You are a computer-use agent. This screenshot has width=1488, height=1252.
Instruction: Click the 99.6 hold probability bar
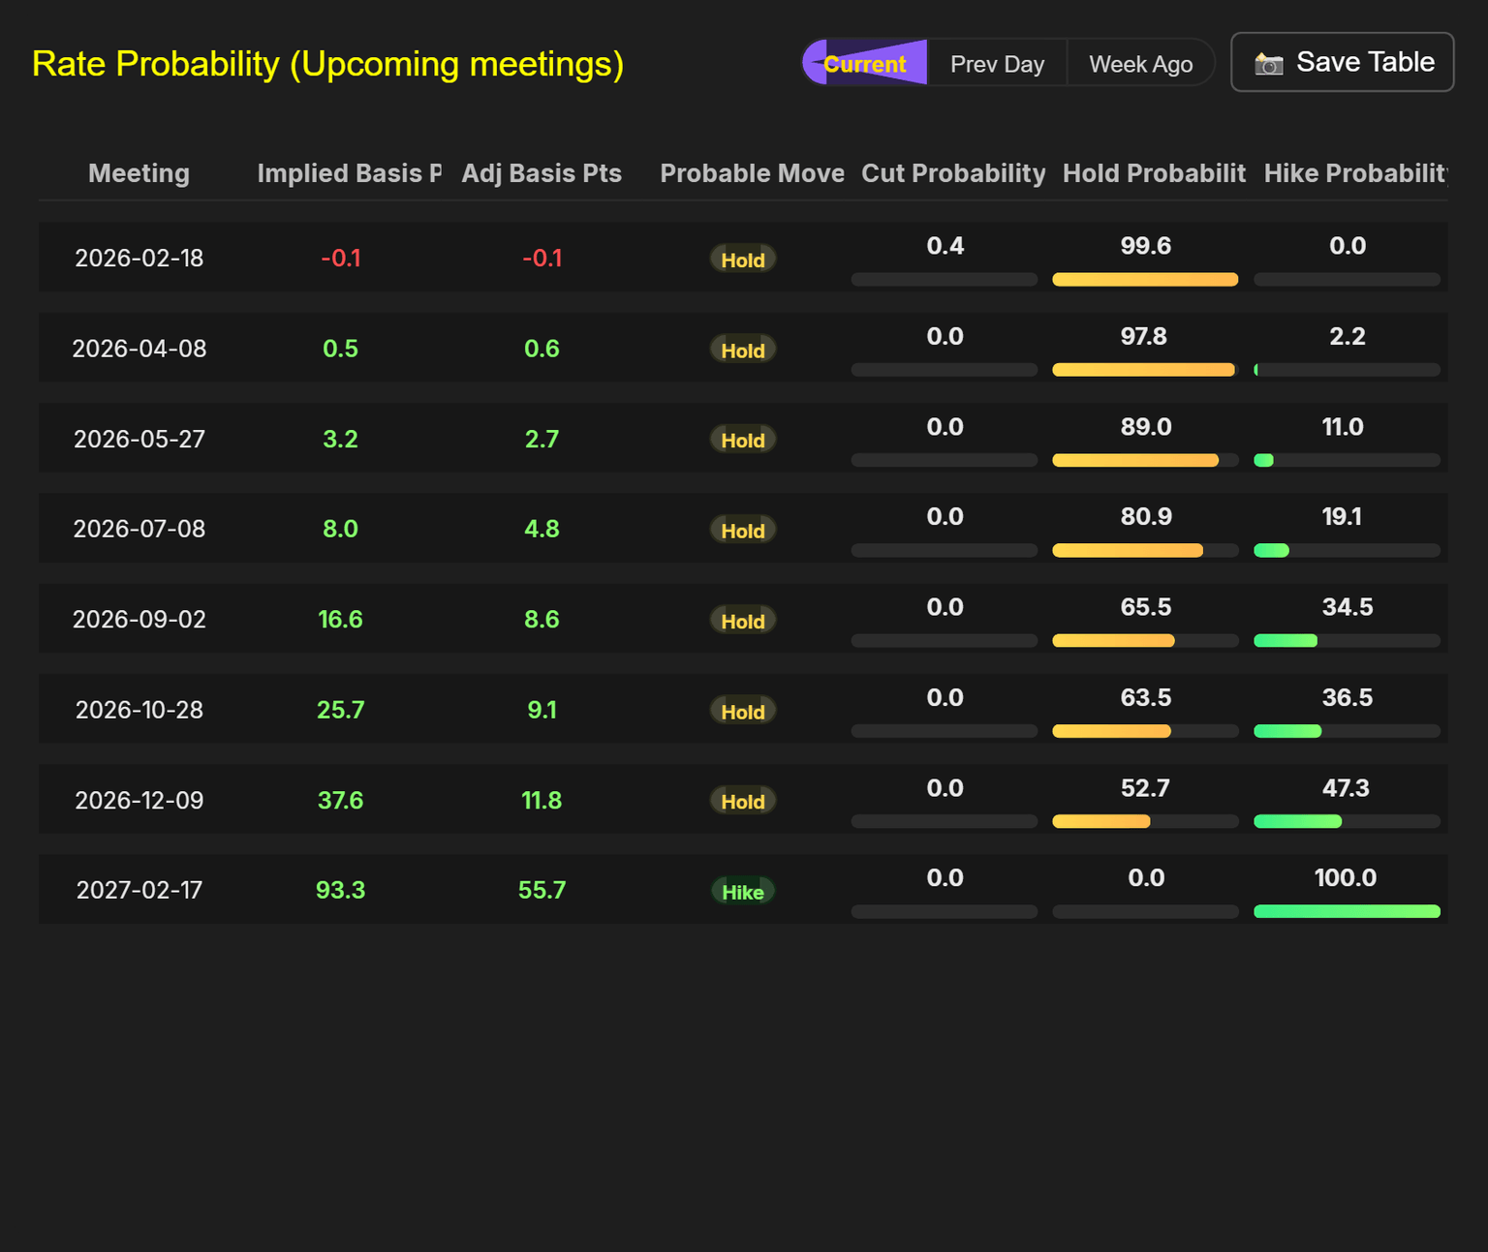tap(1145, 280)
